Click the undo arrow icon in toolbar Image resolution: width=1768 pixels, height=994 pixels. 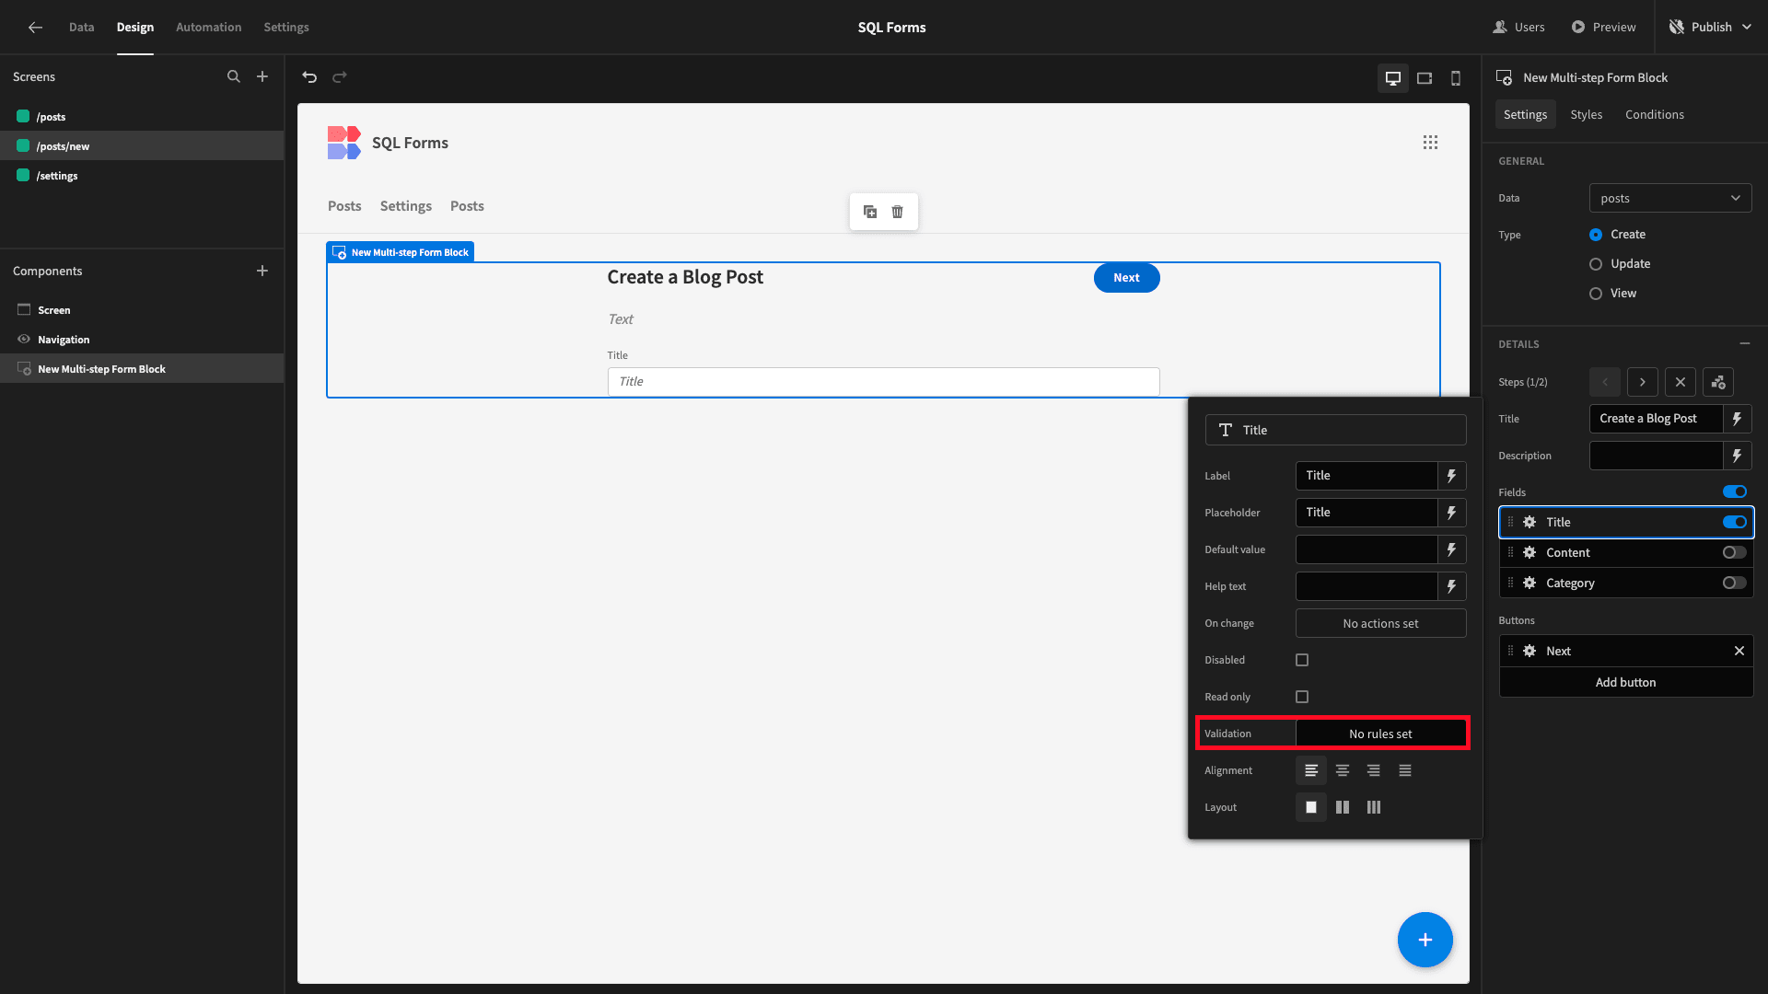click(309, 76)
